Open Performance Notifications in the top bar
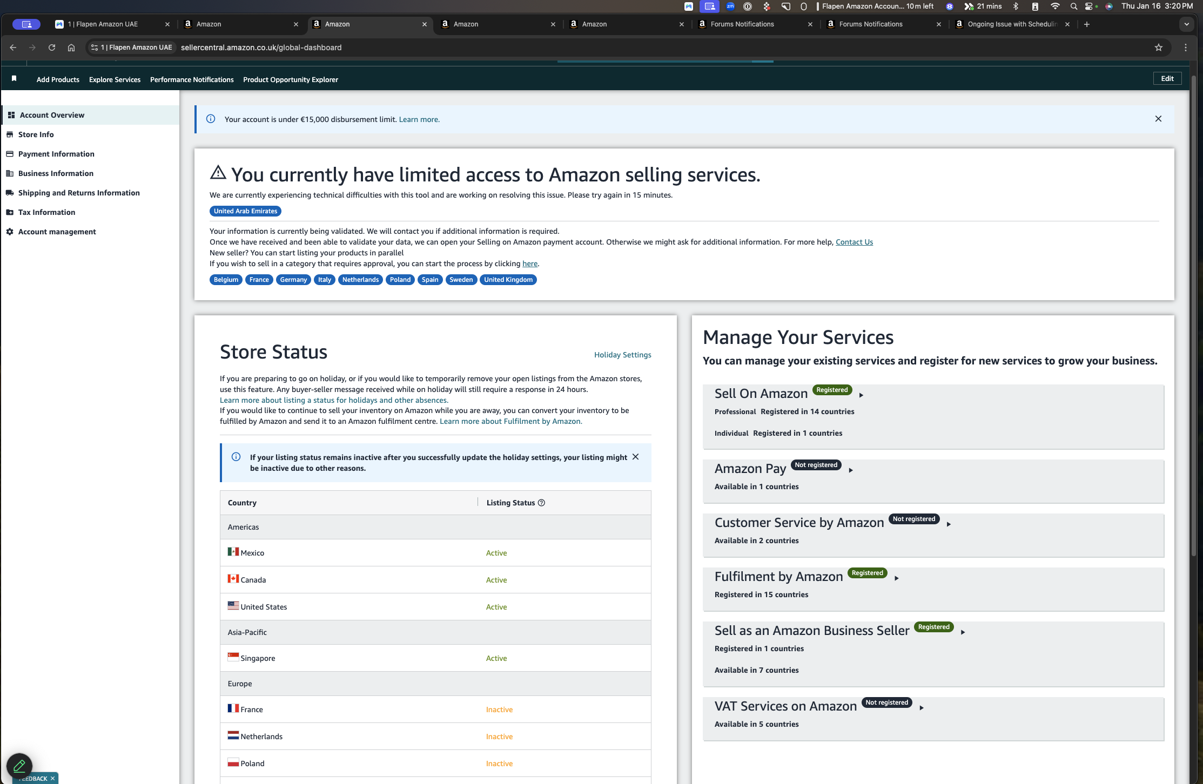This screenshot has height=784, width=1203. (x=192, y=79)
